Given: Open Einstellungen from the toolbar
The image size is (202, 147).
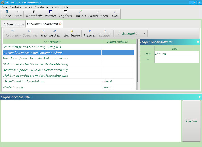Looking at the screenshot, I should pos(98,14).
